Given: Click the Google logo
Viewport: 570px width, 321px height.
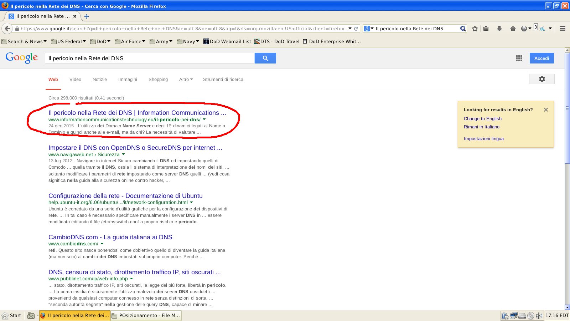Looking at the screenshot, I should tap(22, 58).
